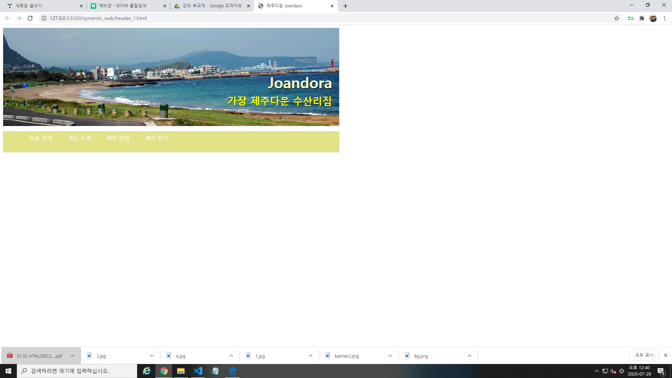Expand options for banner2.png download
672x378 pixels.
click(x=390, y=356)
